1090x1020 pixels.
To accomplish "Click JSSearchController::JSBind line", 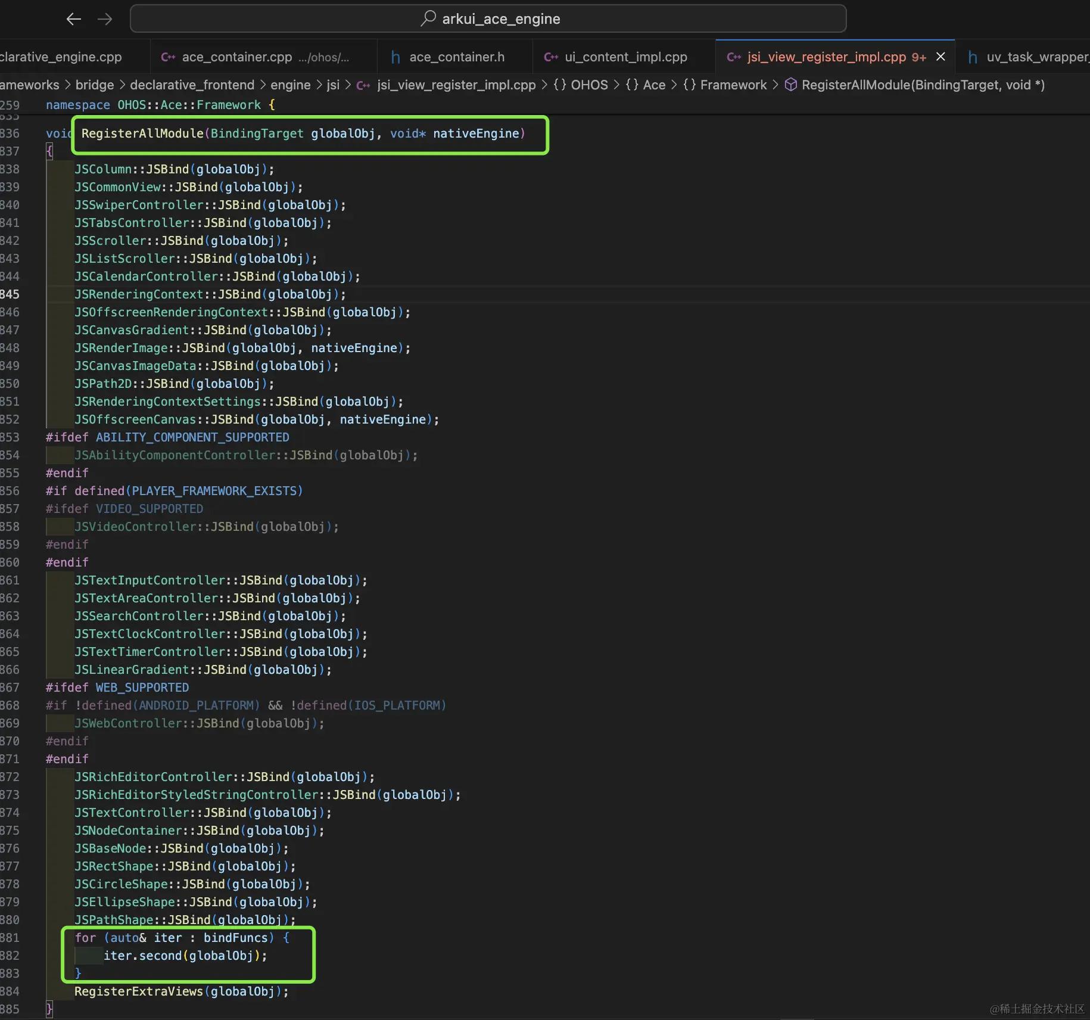I will point(210,616).
